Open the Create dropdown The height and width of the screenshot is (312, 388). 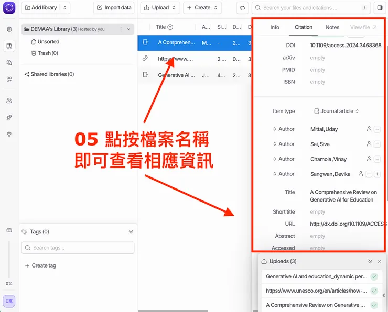(x=202, y=8)
